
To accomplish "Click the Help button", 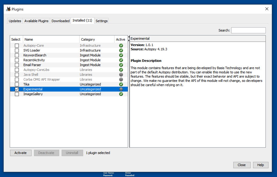I will [261, 165].
